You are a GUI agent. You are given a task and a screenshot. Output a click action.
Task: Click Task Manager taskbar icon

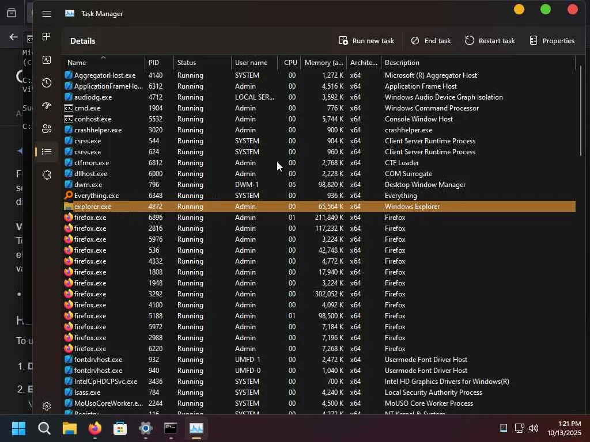pyautogui.click(x=196, y=428)
